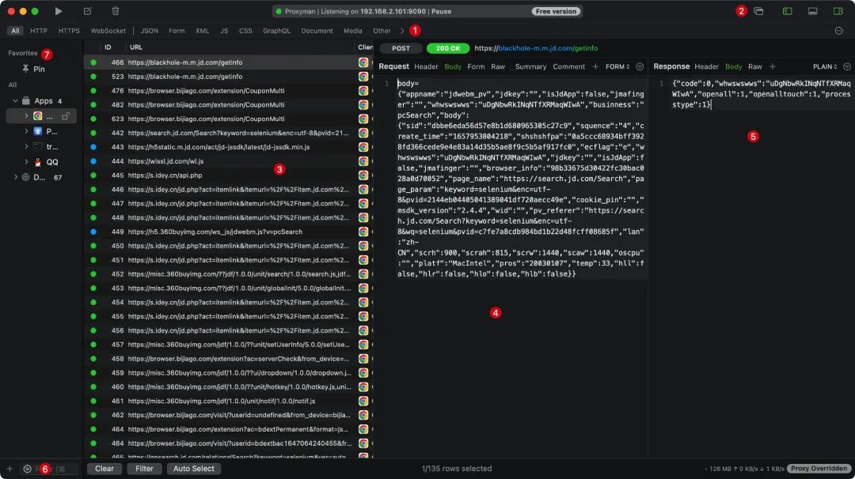855x479 pixels.
Task: Click the Free version badge
Action: pyautogui.click(x=556, y=11)
